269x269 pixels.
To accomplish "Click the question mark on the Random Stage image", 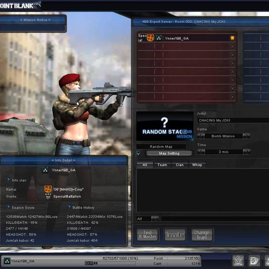I will pos(164,122).
